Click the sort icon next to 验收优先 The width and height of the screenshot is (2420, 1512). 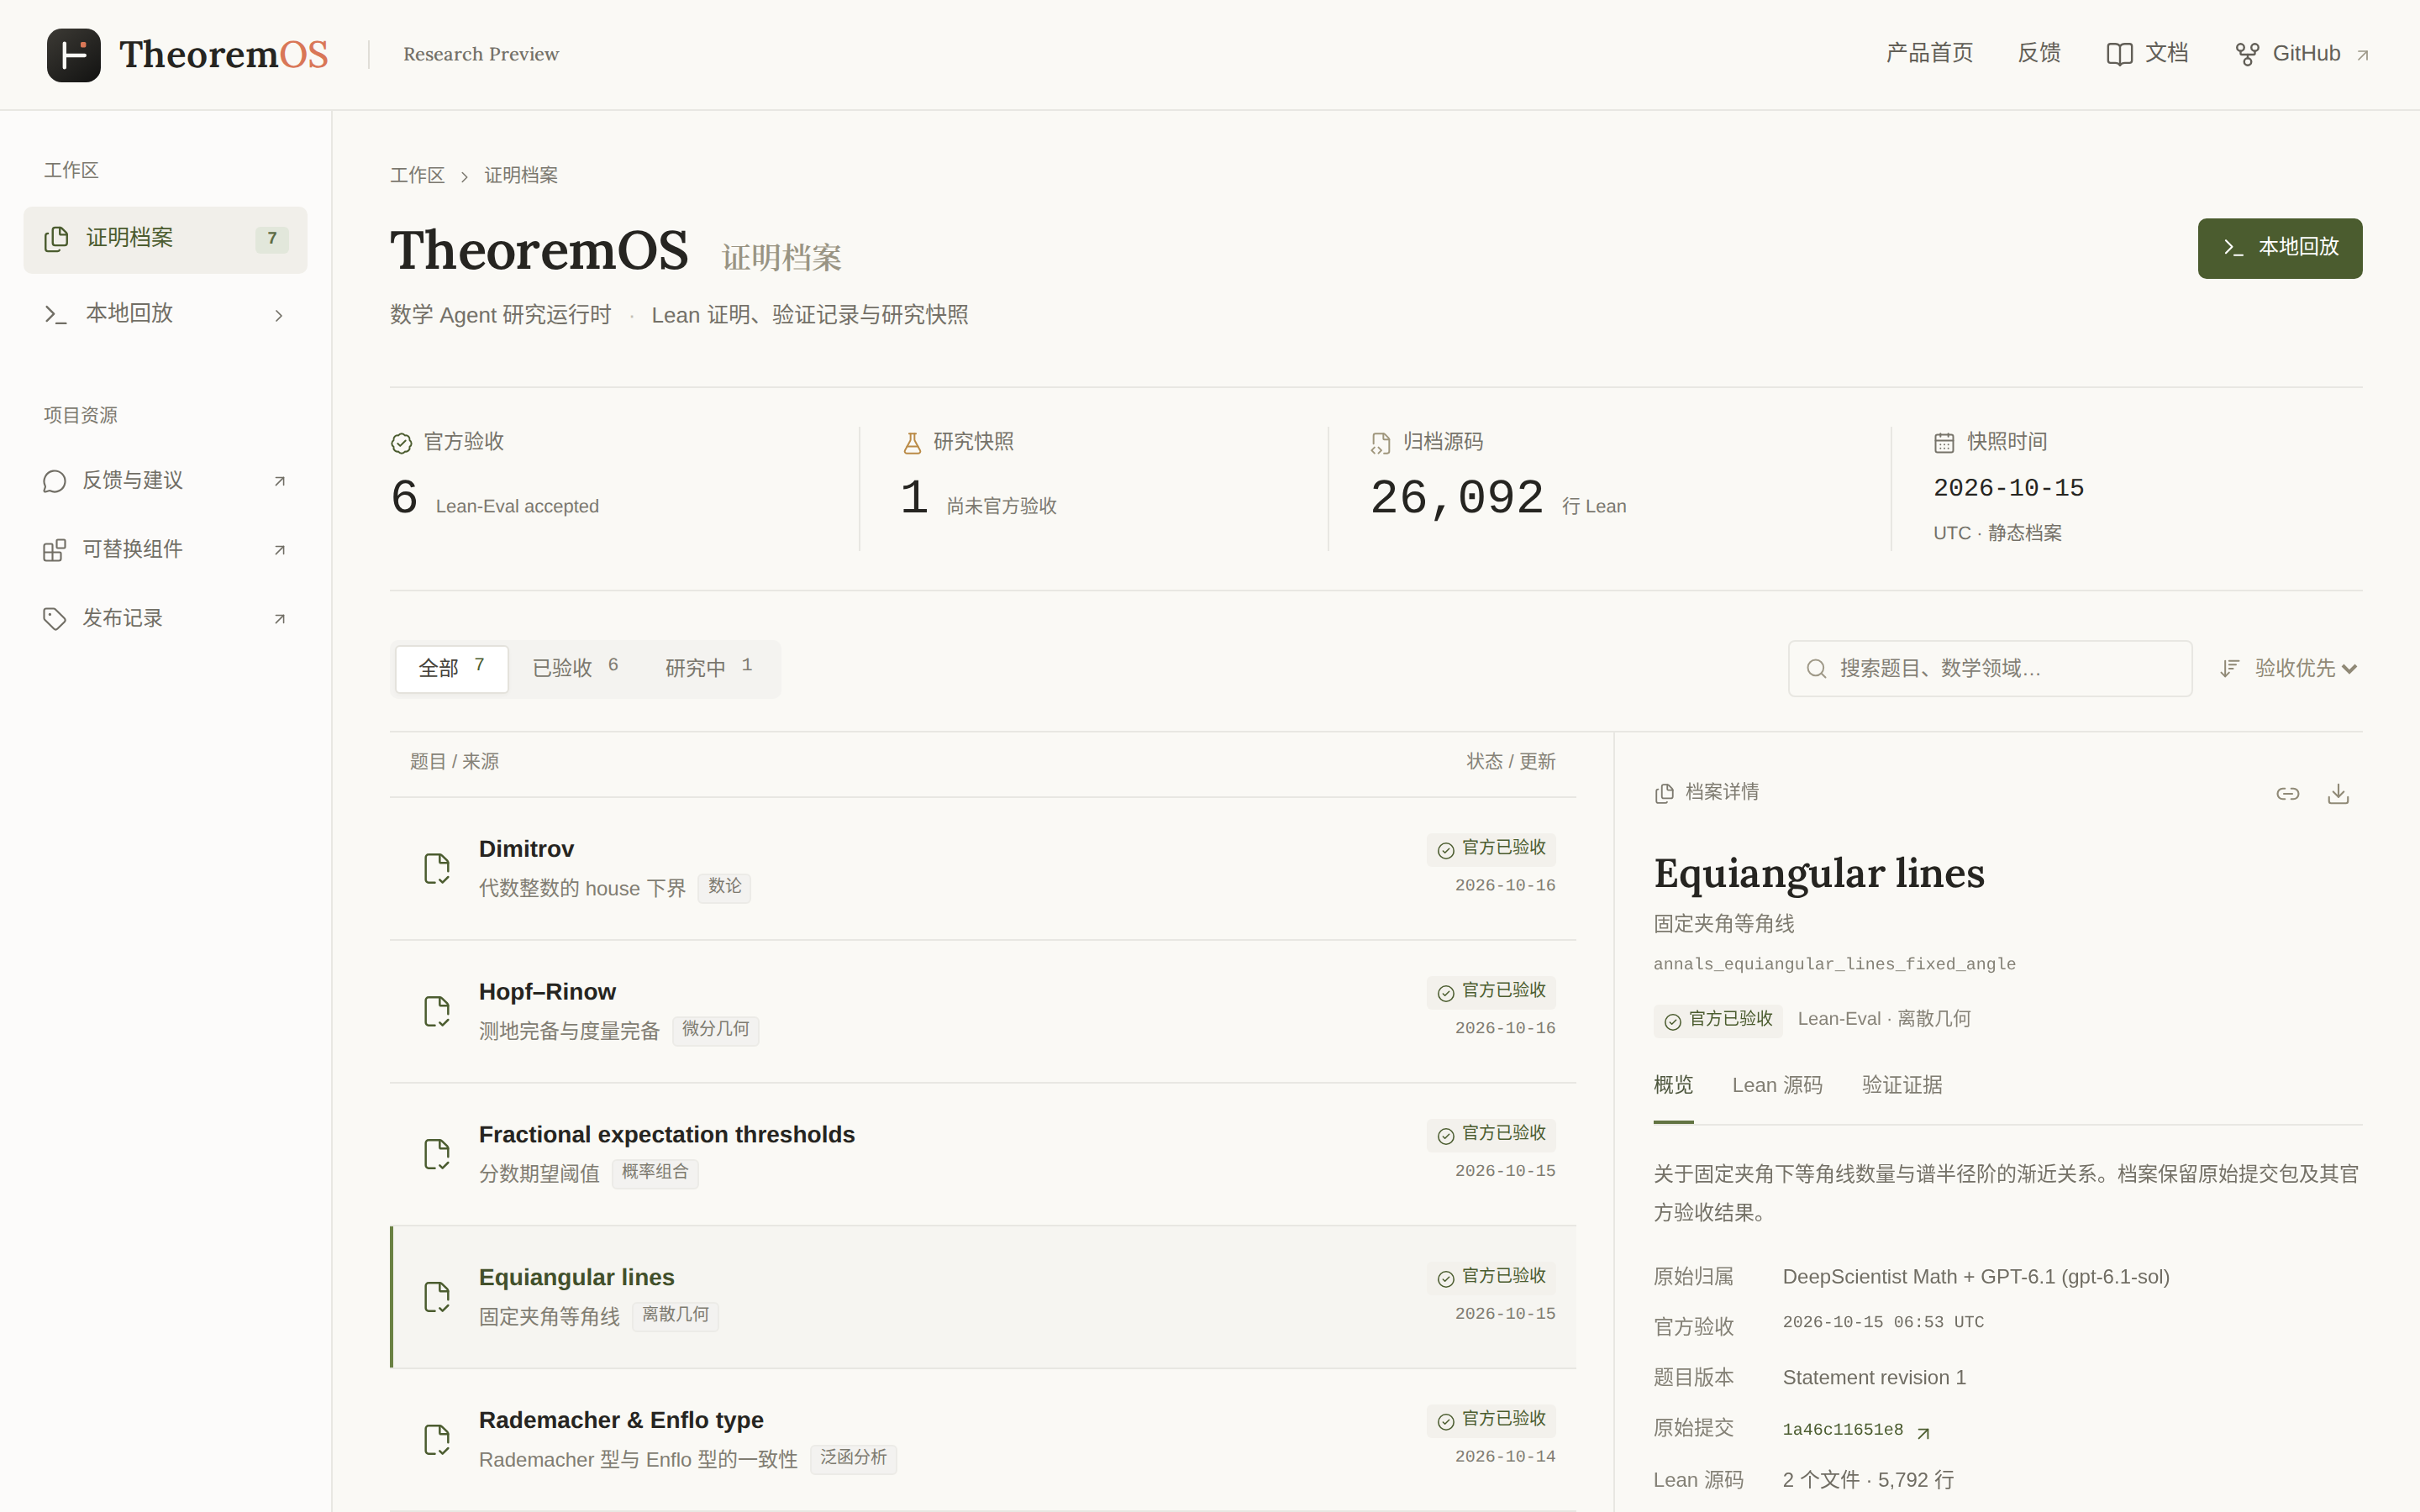coord(2229,668)
